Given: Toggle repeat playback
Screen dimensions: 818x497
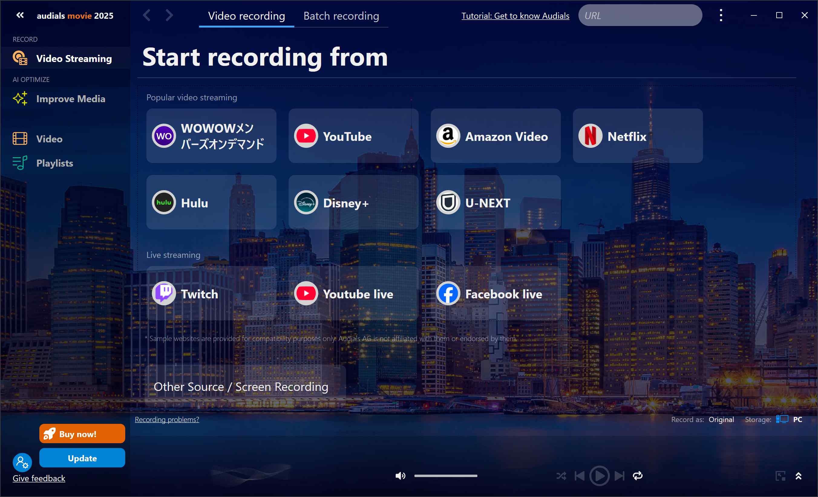Looking at the screenshot, I should 637,476.
